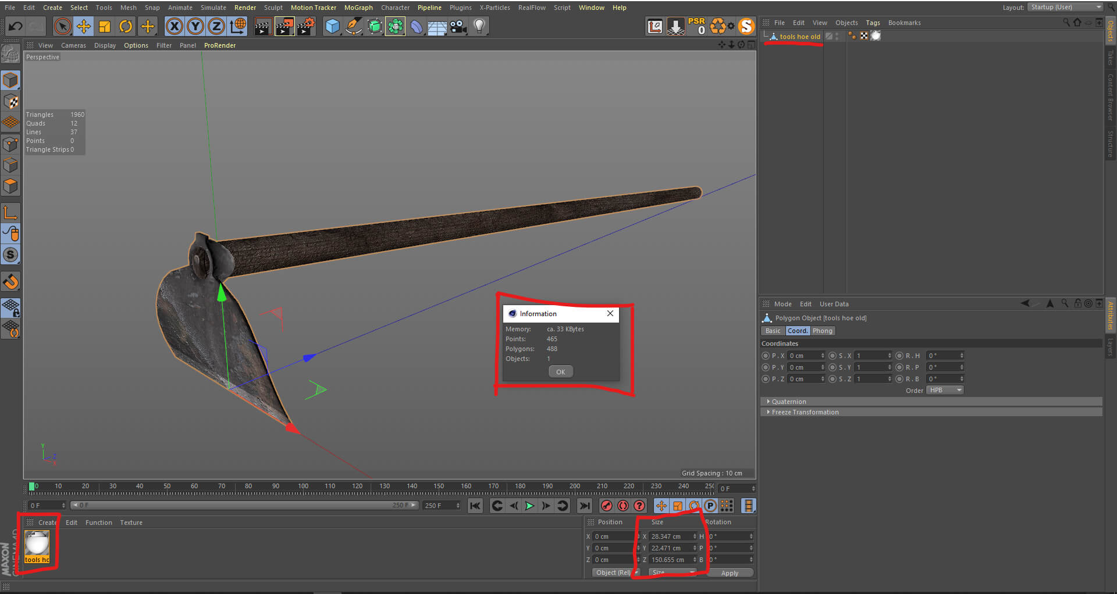The height and width of the screenshot is (594, 1117).
Task: Open viewport ProRender menu
Action: pos(220,45)
